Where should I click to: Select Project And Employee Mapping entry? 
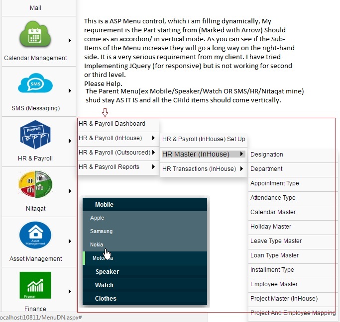coord(293,313)
